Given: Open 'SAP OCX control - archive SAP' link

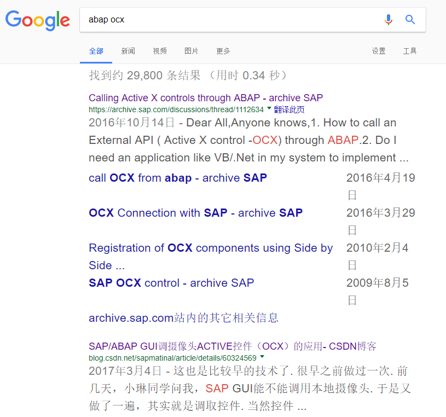Looking at the screenshot, I should tap(171, 283).
